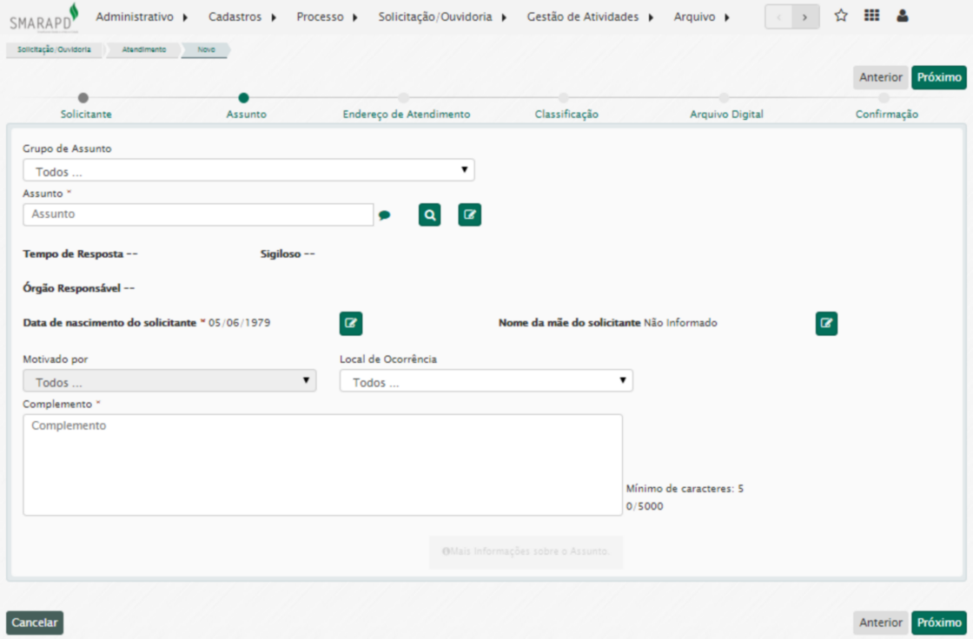Open the Administrativo menu

pos(142,17)
